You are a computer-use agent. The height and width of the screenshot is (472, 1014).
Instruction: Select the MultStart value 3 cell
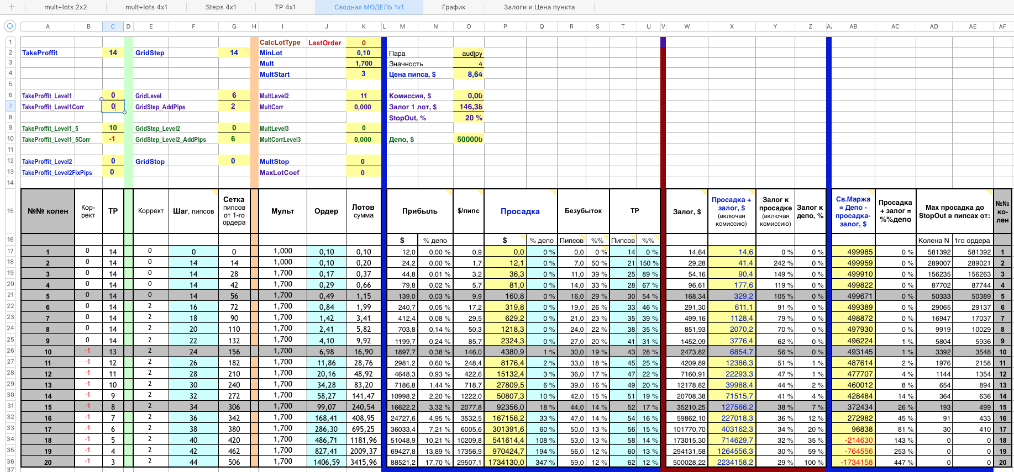(x=364, y=74)
